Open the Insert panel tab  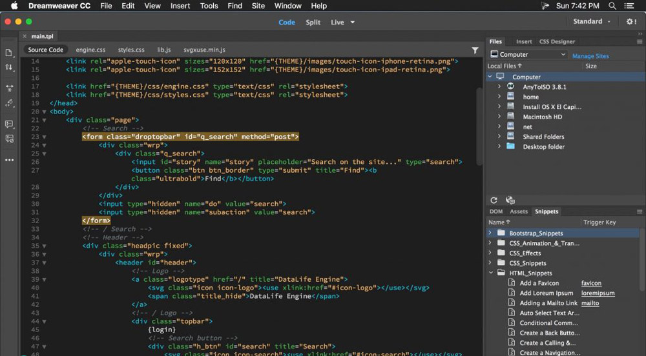[524, 41]
